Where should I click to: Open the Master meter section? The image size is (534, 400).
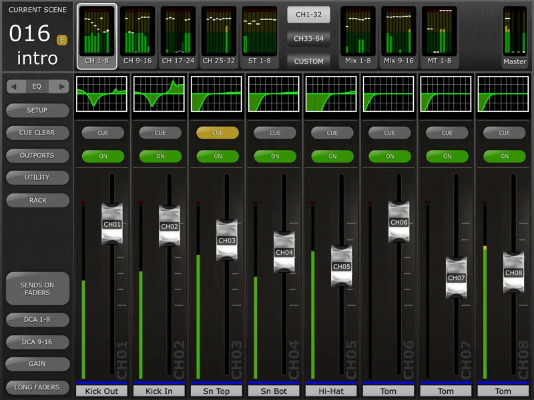[515, 37]
